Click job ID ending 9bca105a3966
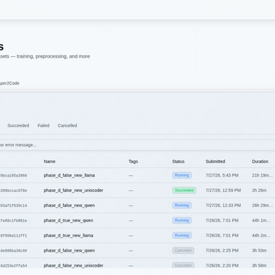 pyautogui.click(x=13, y=175)
